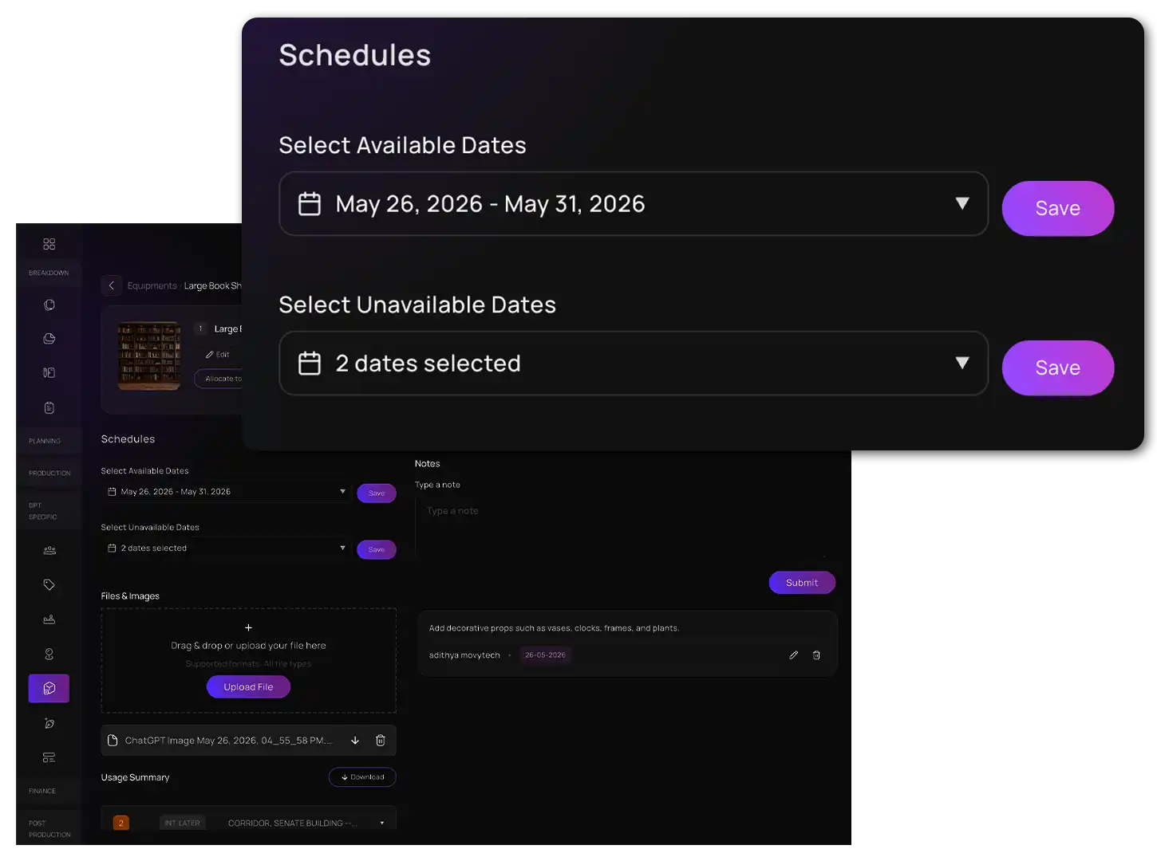Click the dashboard grid icon in sidebar
The height and width of the screenshot is (861, 1157).
pyautogui.click(x=49, y=244)
